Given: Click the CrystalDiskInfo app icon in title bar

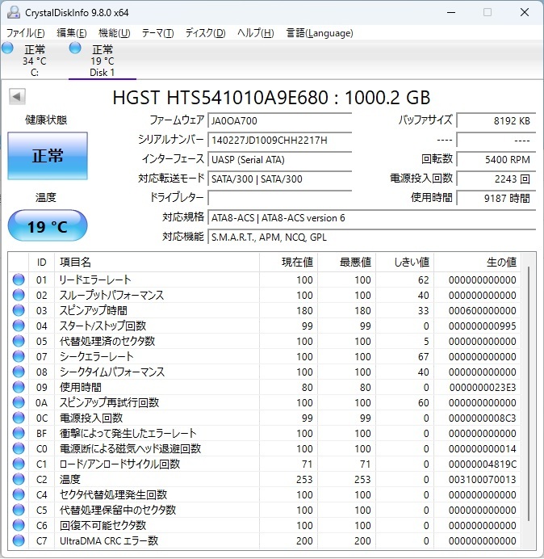Looking at the screenshot, I should coord(13,12).
